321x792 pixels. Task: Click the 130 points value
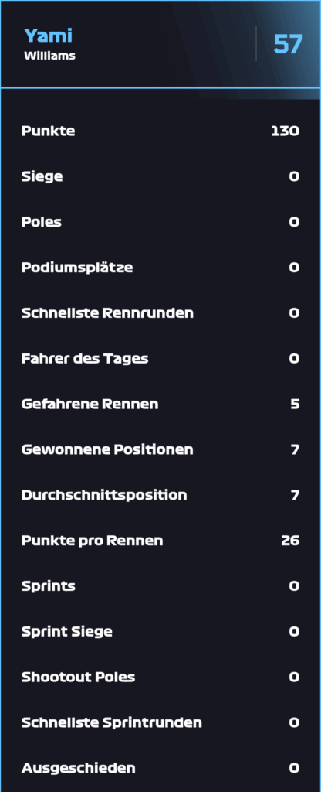point(286,131)
